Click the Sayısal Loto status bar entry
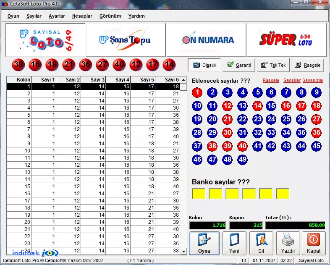This screenshot has width=330, height=265. [311, 260]
